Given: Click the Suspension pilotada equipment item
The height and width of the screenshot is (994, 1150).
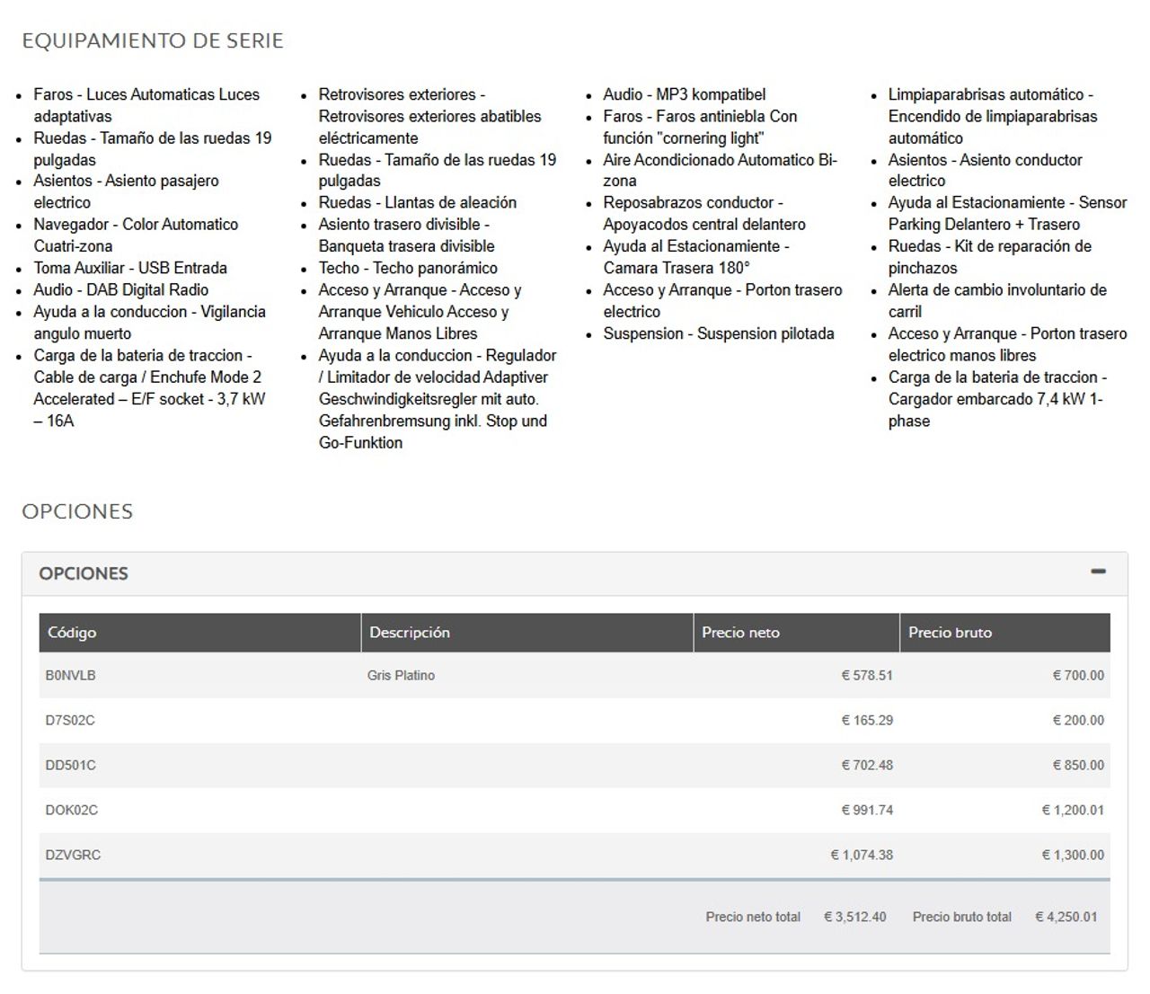Looking at the screenshot, I should [719, 333].
